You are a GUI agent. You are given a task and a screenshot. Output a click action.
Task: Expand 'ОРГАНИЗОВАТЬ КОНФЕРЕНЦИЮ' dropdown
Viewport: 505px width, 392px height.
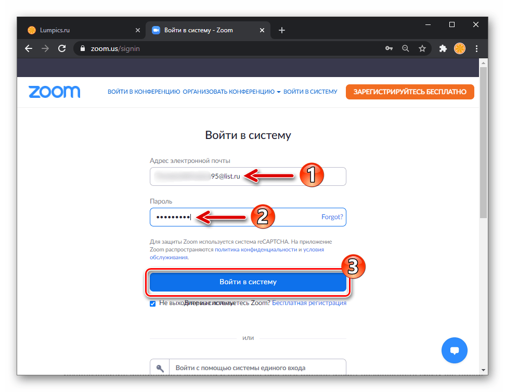coord(231,92)
